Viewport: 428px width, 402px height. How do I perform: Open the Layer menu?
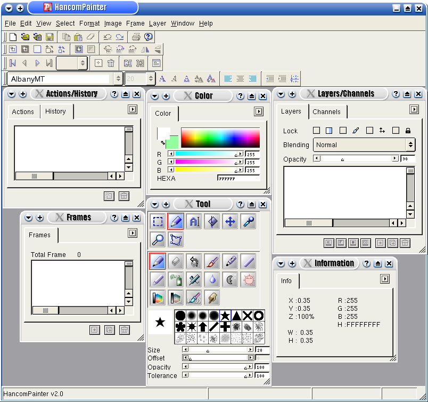click(x=158, y=23)
